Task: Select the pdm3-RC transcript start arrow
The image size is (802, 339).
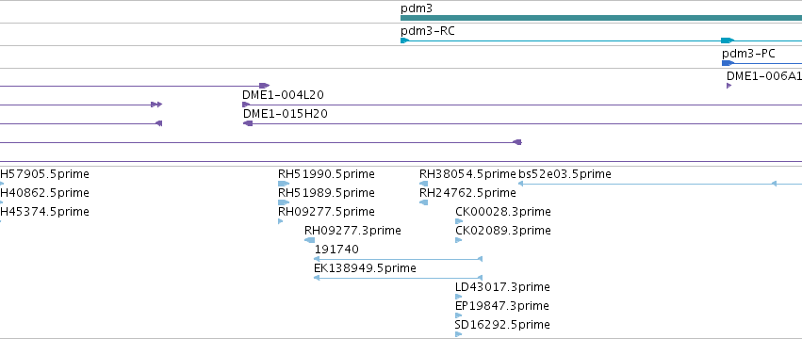Action: [x=404, y=40]
